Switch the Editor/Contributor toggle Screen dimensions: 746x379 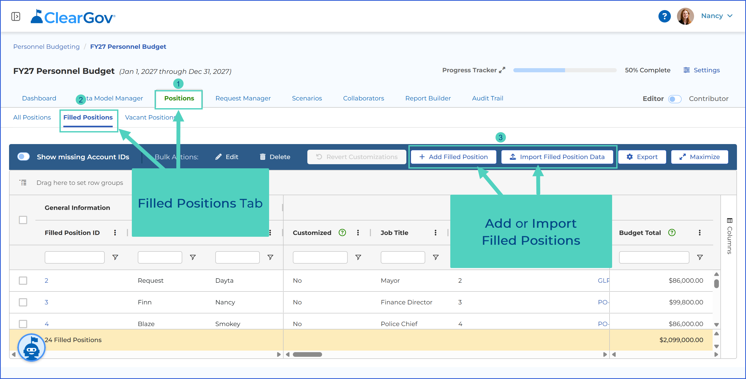tap(674, 99)
